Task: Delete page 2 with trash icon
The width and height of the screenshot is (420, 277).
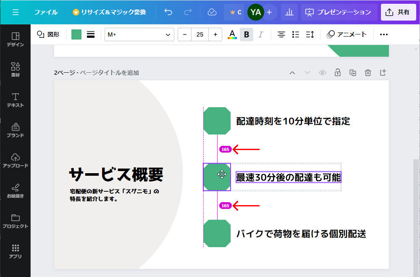Action: point(368,73)
